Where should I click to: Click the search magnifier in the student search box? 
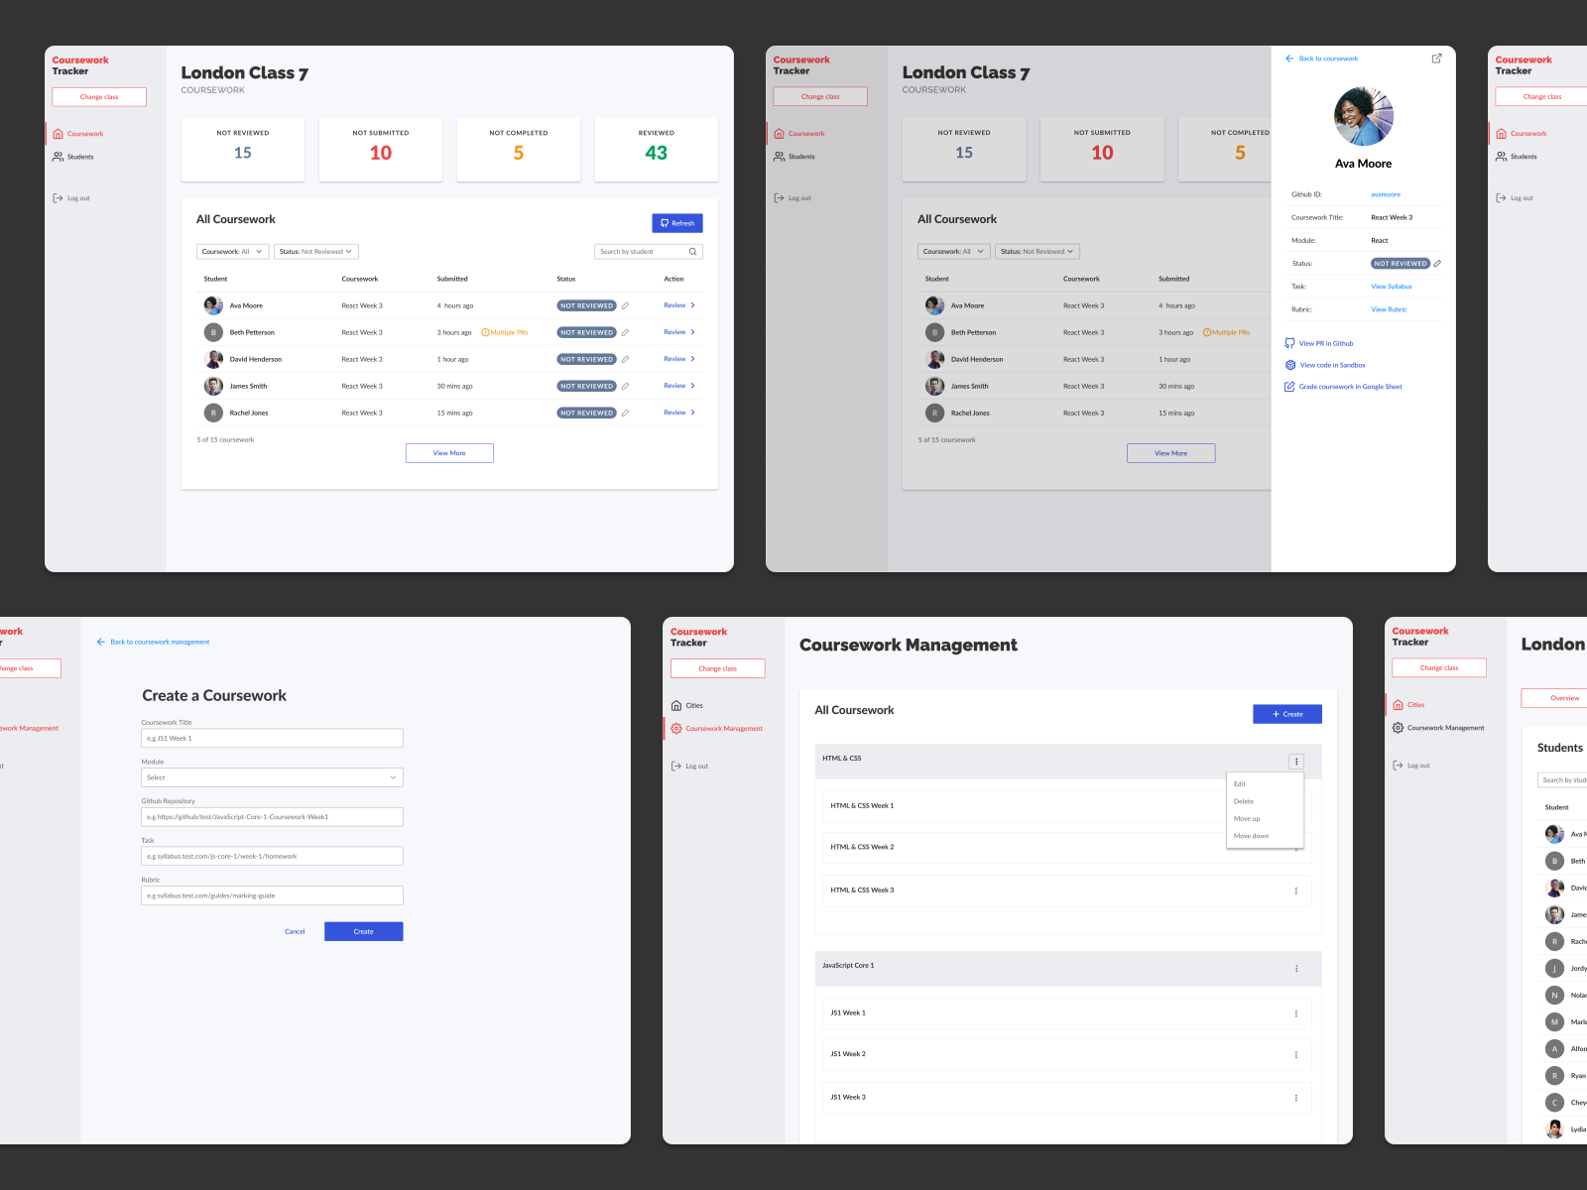[692, 251]
